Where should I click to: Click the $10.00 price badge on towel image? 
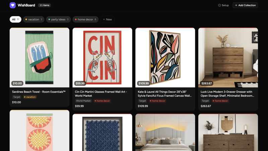(17, 83)
